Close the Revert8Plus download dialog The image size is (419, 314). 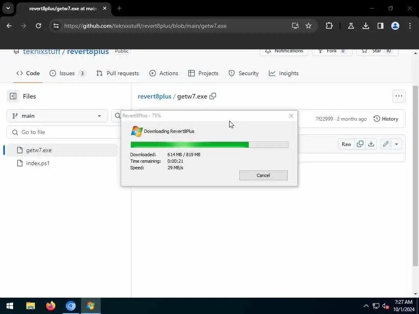291,116
